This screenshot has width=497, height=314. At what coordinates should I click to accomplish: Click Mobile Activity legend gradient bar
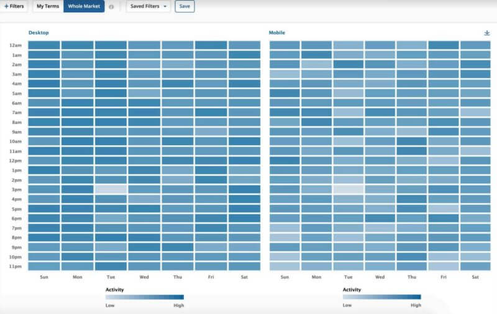click(381, 297)
